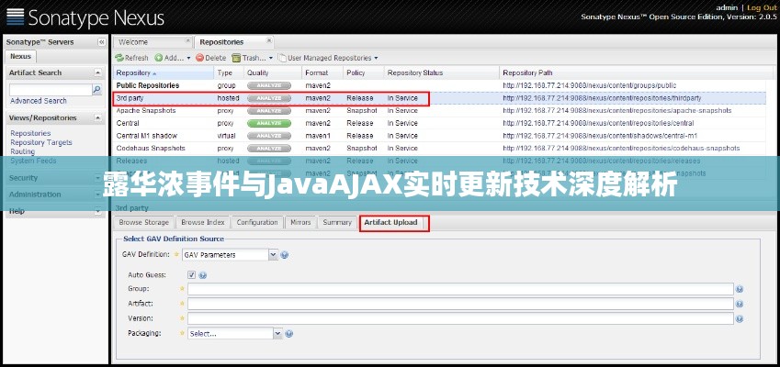Open the Advanced Search link

coord(39,101)
